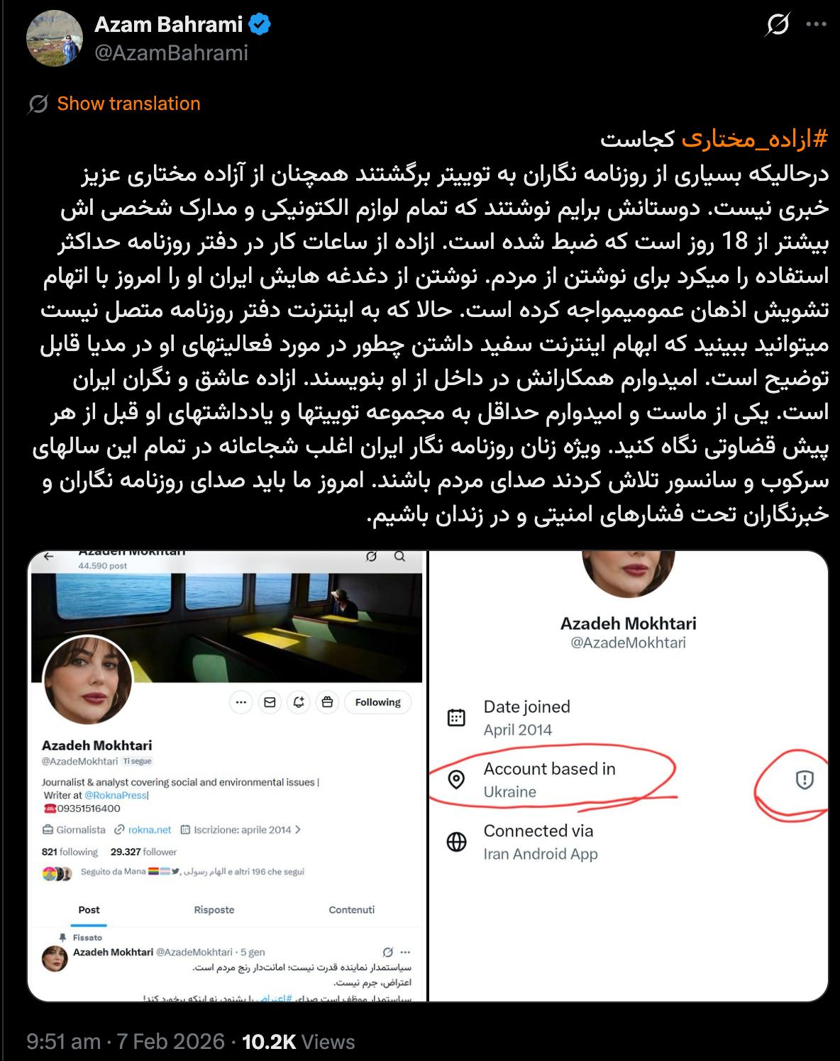Click the notification bell plus icon

tap(299, 702)
